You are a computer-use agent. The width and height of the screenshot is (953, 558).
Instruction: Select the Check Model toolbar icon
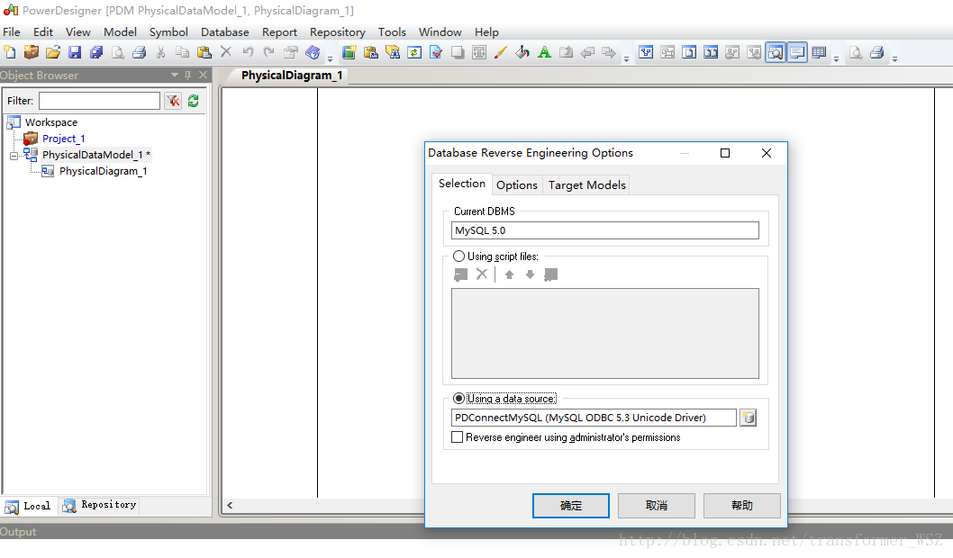[435, 51]
